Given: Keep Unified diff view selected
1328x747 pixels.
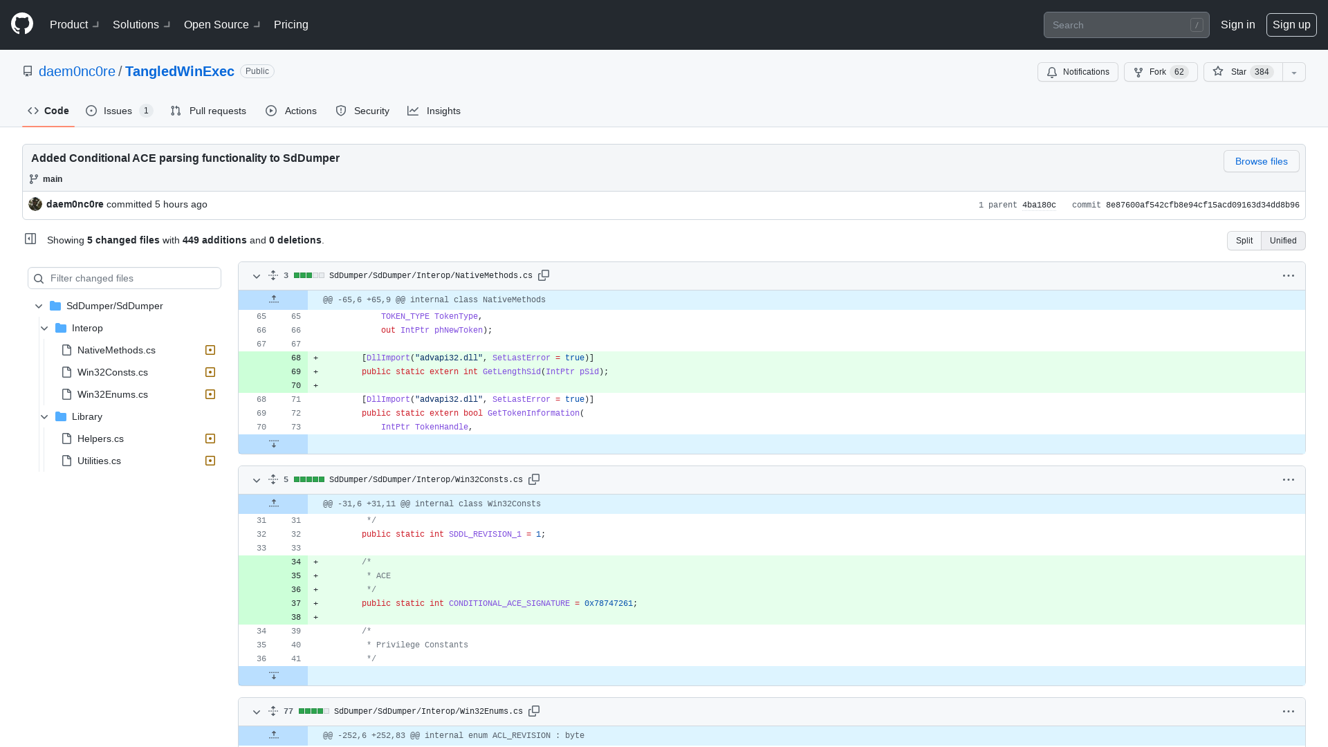Looking at the screenshot, I should point(1282,241).
